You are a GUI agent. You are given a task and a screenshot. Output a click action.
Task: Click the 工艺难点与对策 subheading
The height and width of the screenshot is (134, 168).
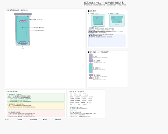[x=75, y=112]
